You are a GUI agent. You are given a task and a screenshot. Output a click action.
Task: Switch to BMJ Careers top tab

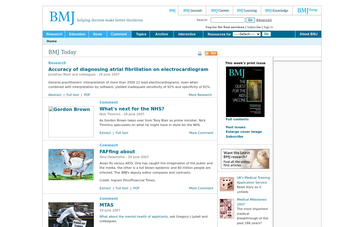220,10
